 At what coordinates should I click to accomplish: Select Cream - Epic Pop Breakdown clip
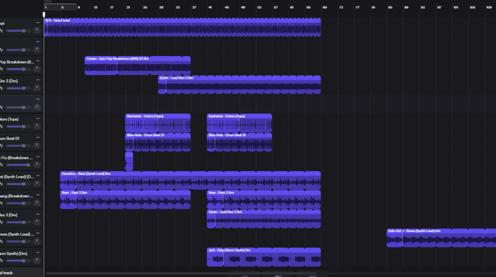tap(138, 65)
